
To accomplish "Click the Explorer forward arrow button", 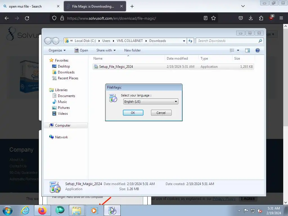I will coord(56,41).
